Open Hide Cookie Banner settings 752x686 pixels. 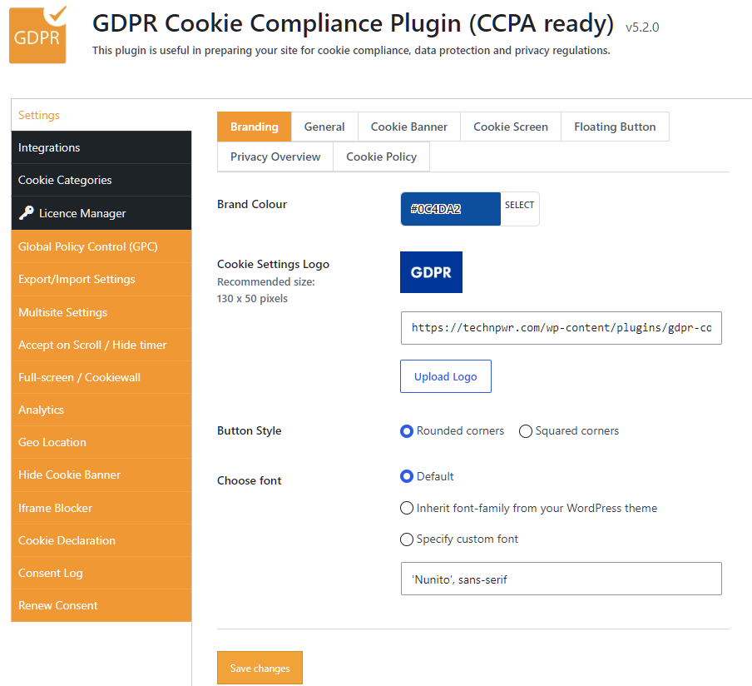coord(101,475)
